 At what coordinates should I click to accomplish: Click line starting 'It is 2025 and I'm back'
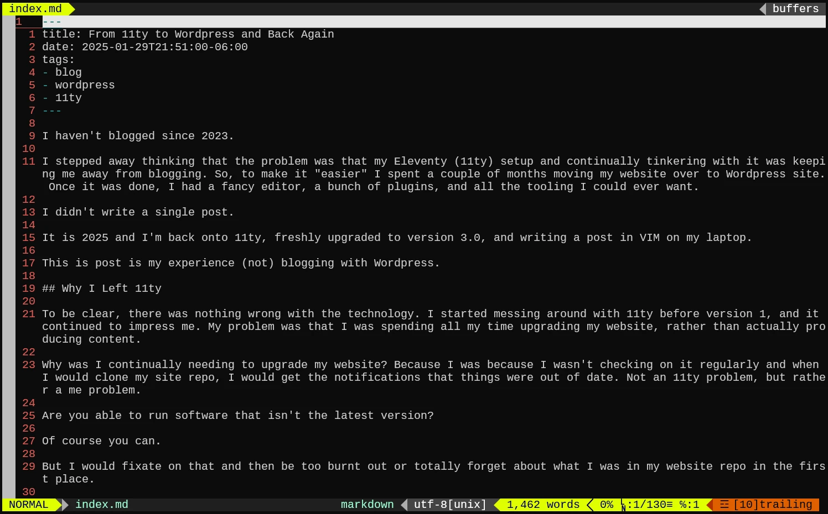coord(397,238)
